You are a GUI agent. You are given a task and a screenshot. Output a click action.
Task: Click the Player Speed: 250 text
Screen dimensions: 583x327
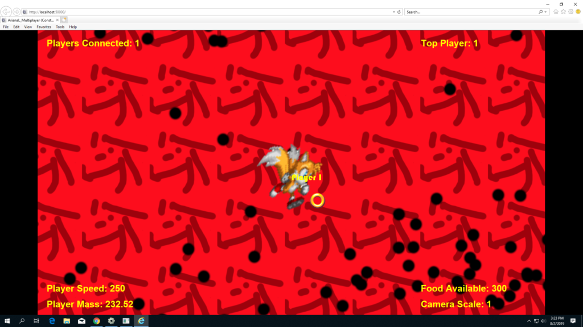tap(86, 288)
